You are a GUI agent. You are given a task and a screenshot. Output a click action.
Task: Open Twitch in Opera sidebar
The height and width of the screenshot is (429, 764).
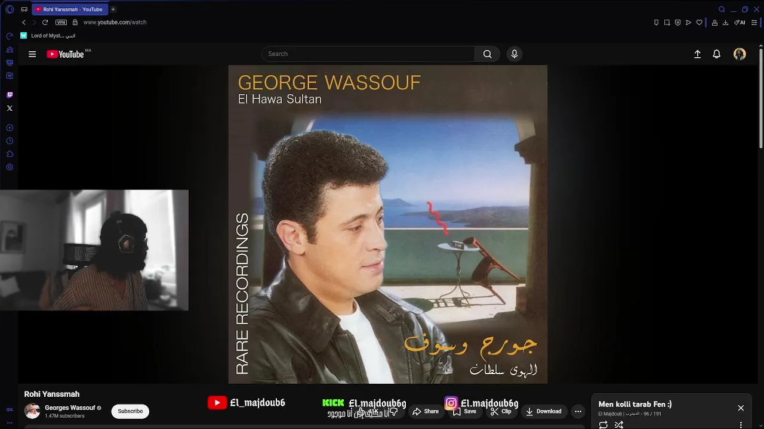10,95
